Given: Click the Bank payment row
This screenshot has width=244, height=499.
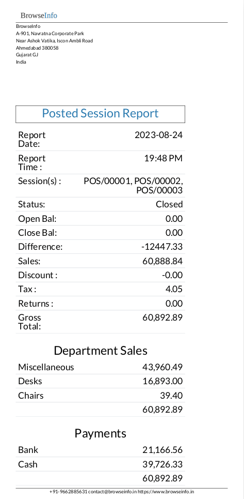Looking at the screenshot, I should point(100,450).
